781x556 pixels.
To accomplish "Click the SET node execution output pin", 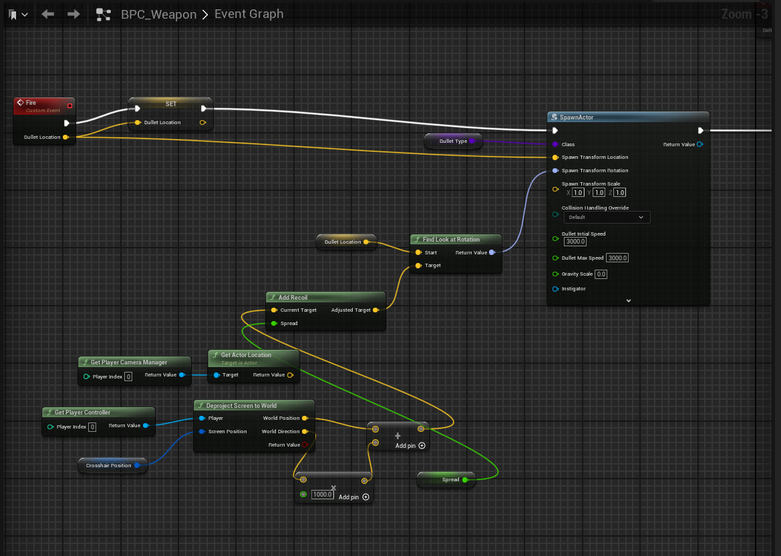I will pyautogui.click(x=203, y=109).
